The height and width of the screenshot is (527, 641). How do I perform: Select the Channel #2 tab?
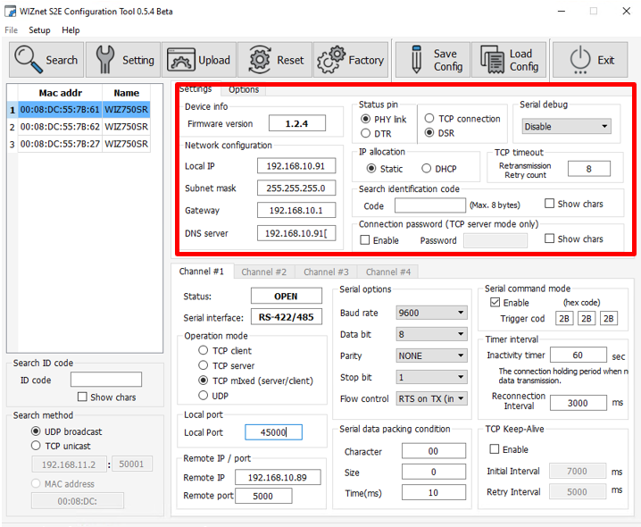264,272
